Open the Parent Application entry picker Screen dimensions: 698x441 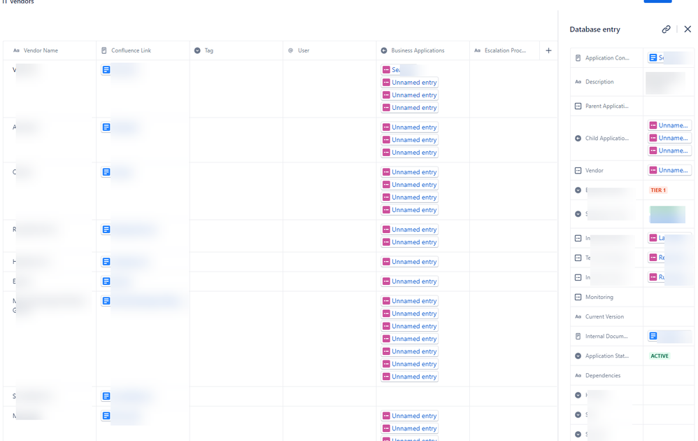click(x=664, y=106)
